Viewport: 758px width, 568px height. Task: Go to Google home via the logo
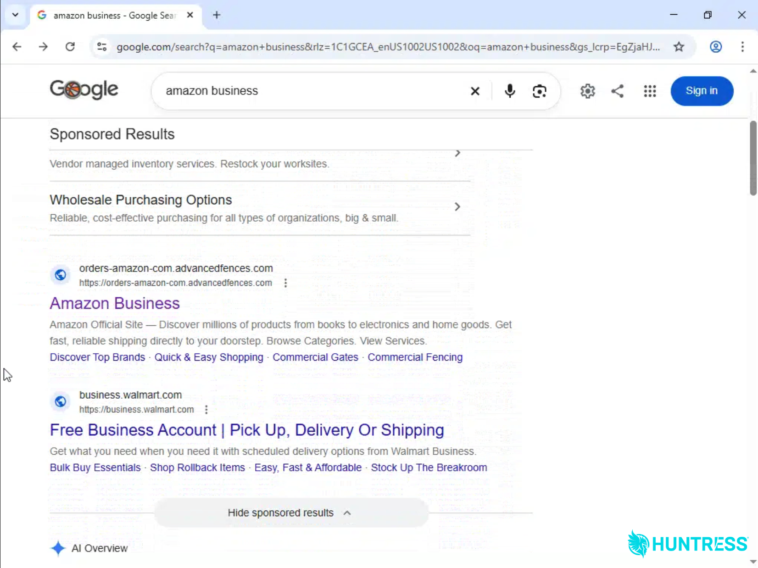[84, 89]
